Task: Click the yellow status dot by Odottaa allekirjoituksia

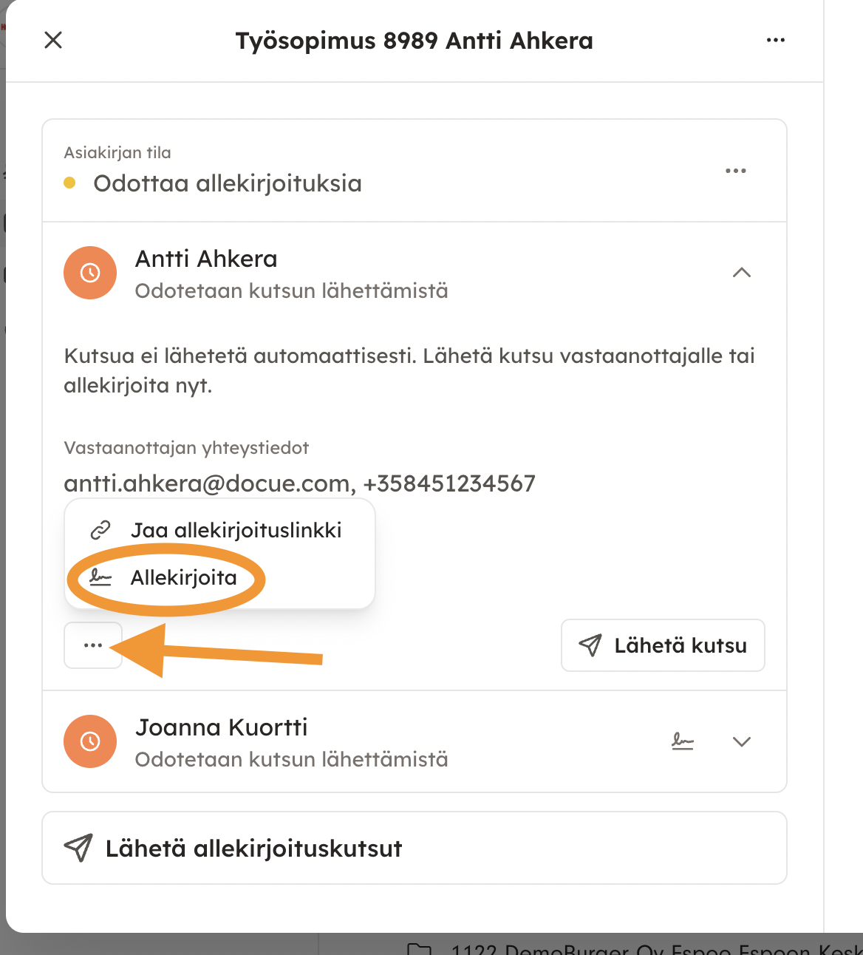Action: (70, 183)
